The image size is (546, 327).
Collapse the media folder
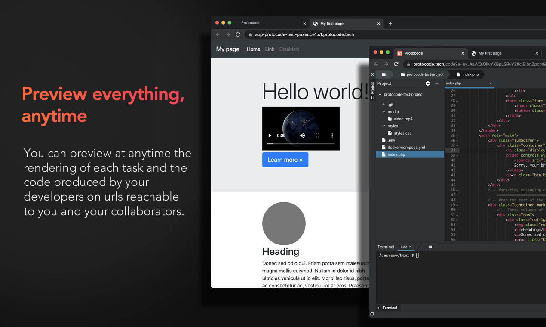[x=383, y=112]
